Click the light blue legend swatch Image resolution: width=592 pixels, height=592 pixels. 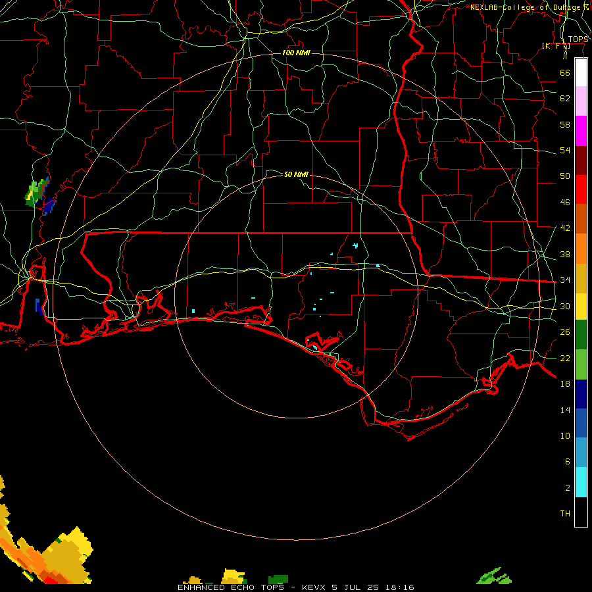click(581, 453)
